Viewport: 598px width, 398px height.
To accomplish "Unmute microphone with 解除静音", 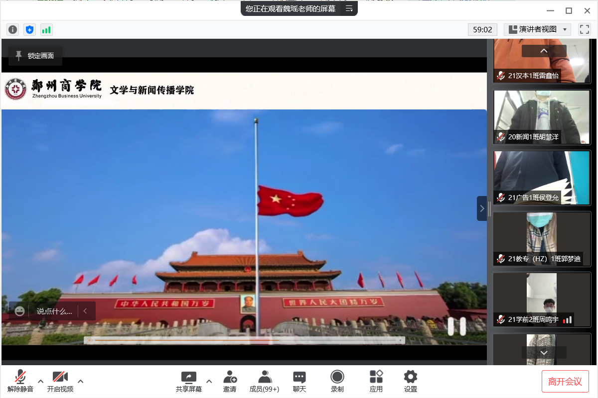I will tap(20, 381).
